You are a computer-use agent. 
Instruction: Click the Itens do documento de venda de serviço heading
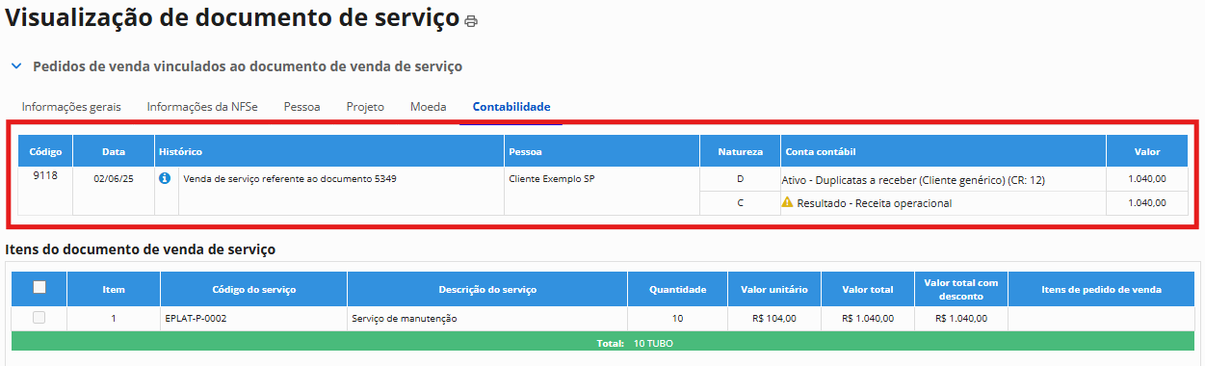pos(141,249)
